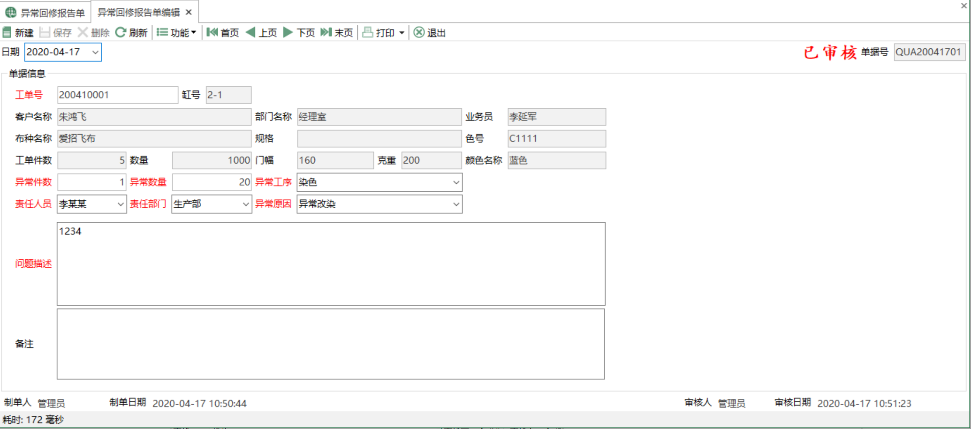971x429 pixels.
Task: Click the 单据信息 group label
Action: 27,74
